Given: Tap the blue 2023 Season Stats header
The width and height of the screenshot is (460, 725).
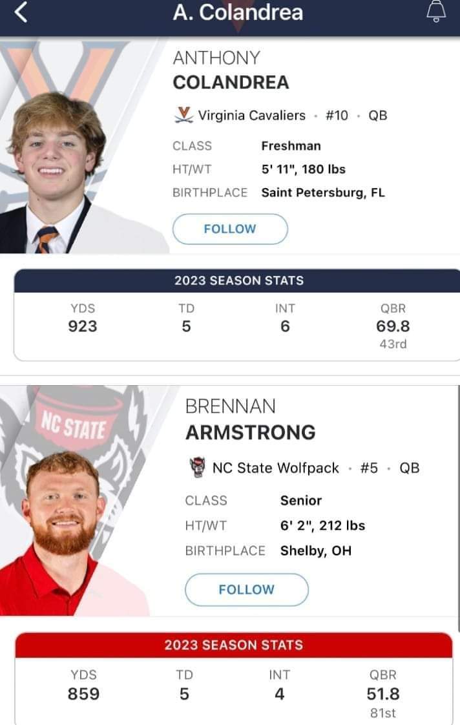Looking at the screenshot, I should (238, 280).
